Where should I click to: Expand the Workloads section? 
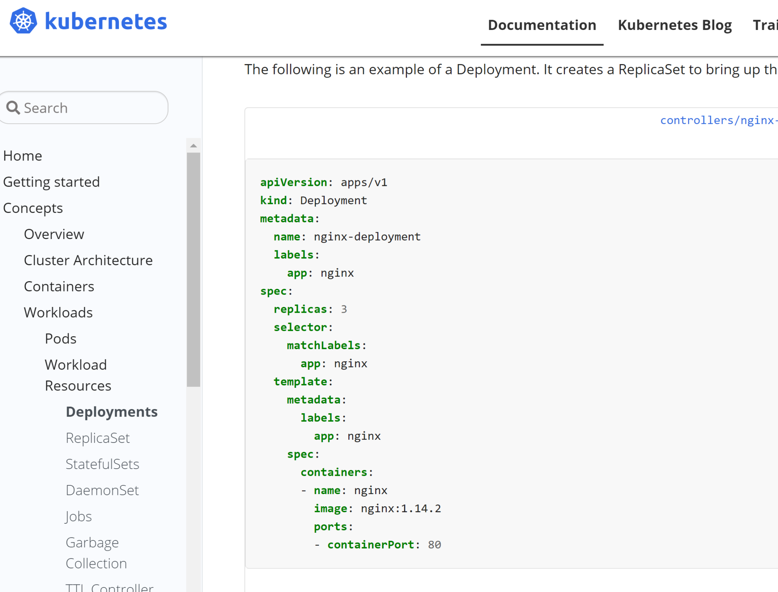58,312
